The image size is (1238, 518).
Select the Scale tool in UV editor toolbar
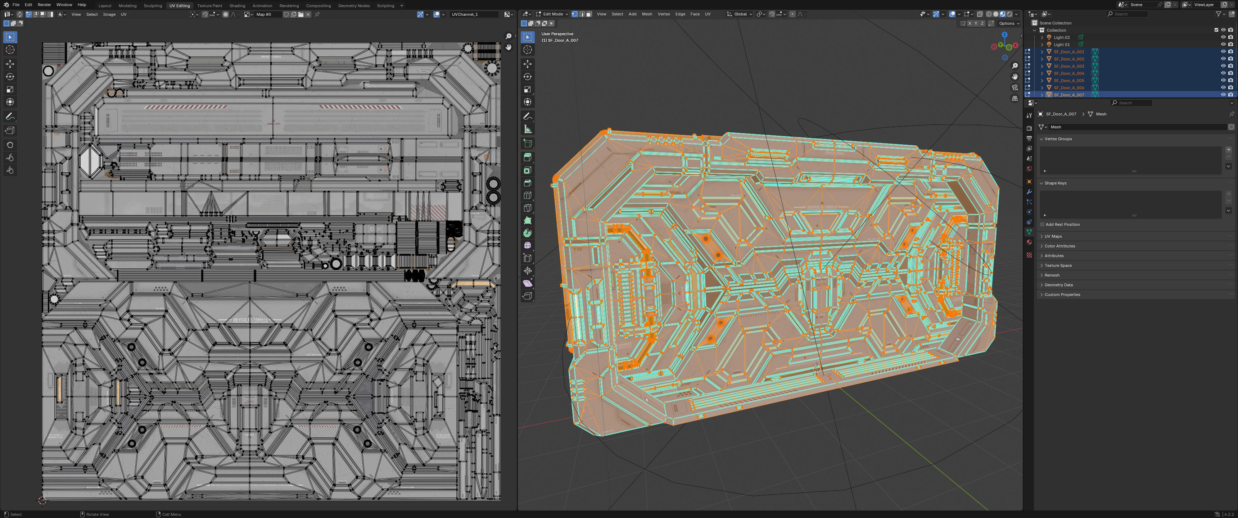point(10,89)
